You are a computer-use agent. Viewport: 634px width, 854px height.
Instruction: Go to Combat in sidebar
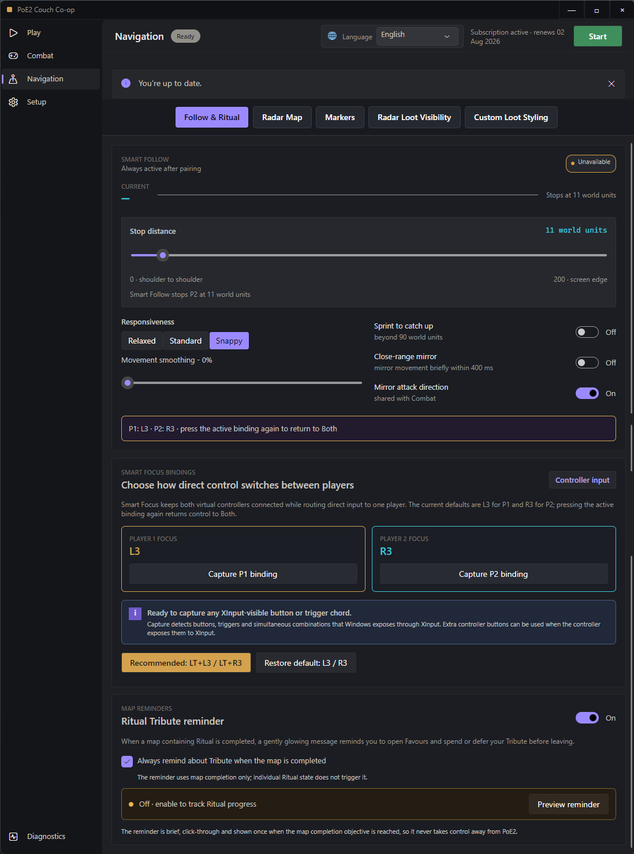[51, 56]
